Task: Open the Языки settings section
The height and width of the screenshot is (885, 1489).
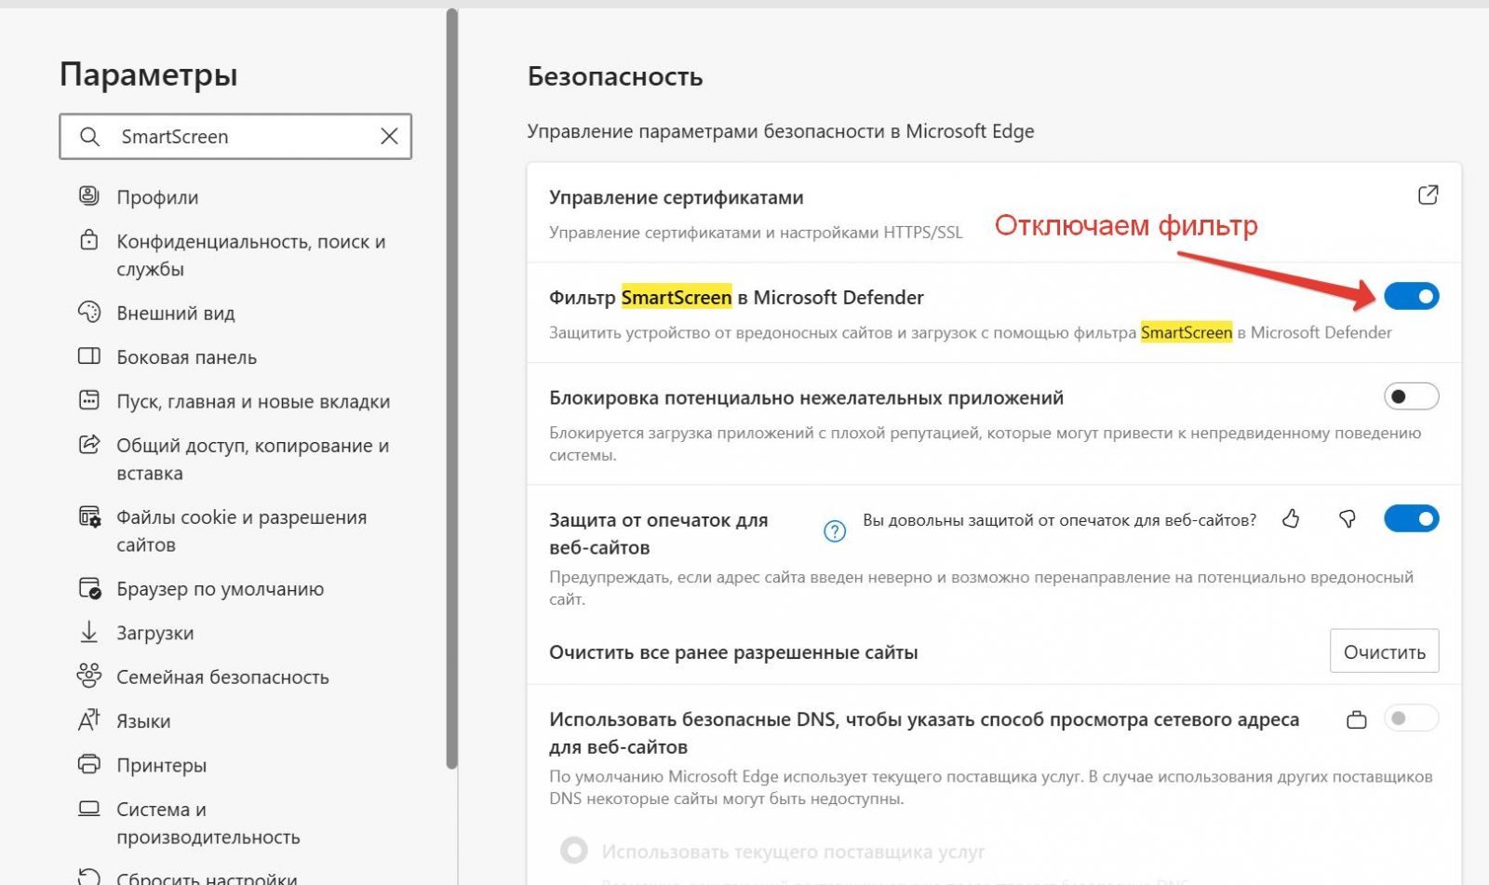Action: tap(142, 720)
